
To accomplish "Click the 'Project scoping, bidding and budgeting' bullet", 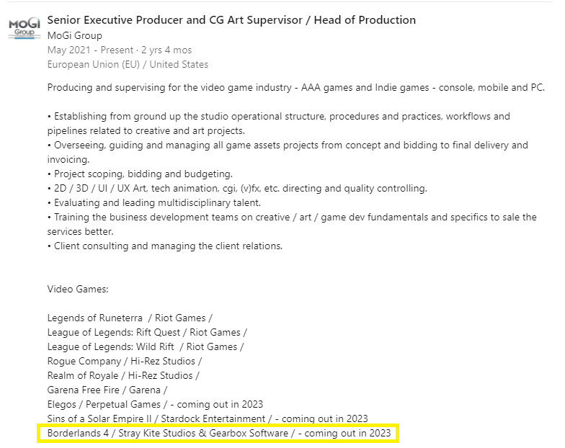I will [x=140, y=174].
